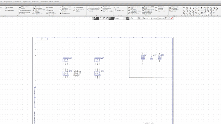The width and height of the screenshot is (221, 124).
Task: Insert Заземление symbol
Action: [x=78, y=7]
